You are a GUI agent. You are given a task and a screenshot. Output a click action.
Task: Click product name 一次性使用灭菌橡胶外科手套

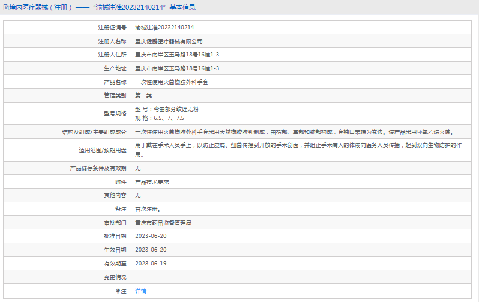pos(172,82)
